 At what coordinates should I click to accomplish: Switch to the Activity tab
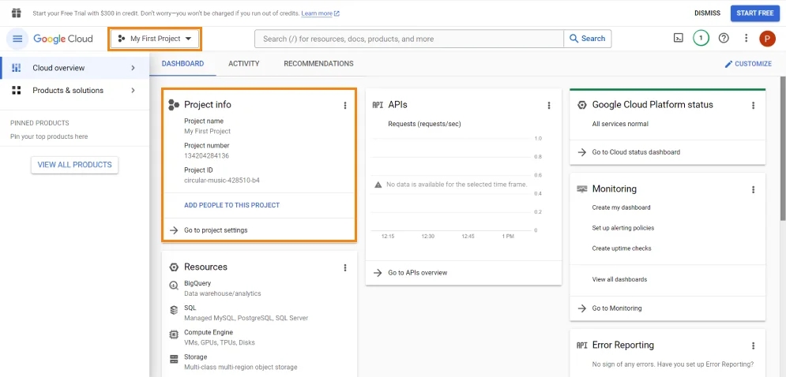coord(243,64)
